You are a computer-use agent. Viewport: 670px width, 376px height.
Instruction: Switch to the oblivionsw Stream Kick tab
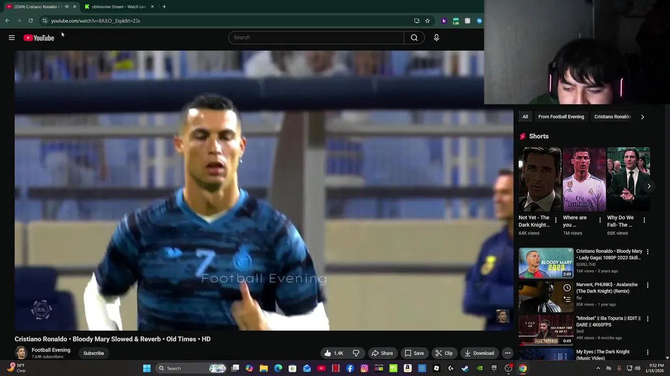coord(119,7)
